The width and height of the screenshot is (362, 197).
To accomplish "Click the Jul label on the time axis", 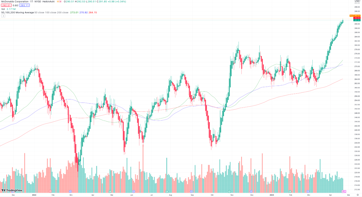I will point(151,195).
